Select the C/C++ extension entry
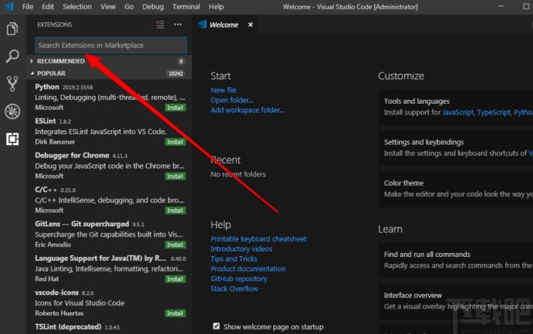This screenshot has height=334, width=533. [x=110, y=200]
